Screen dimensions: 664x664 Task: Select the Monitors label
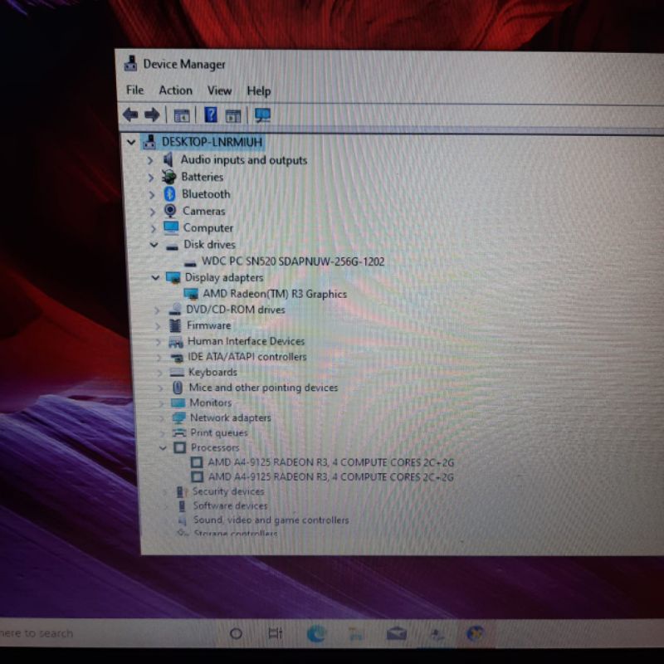(211, 403)
